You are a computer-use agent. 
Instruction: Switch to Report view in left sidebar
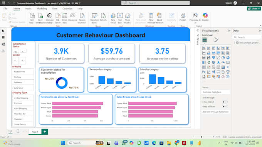(3, 31)
